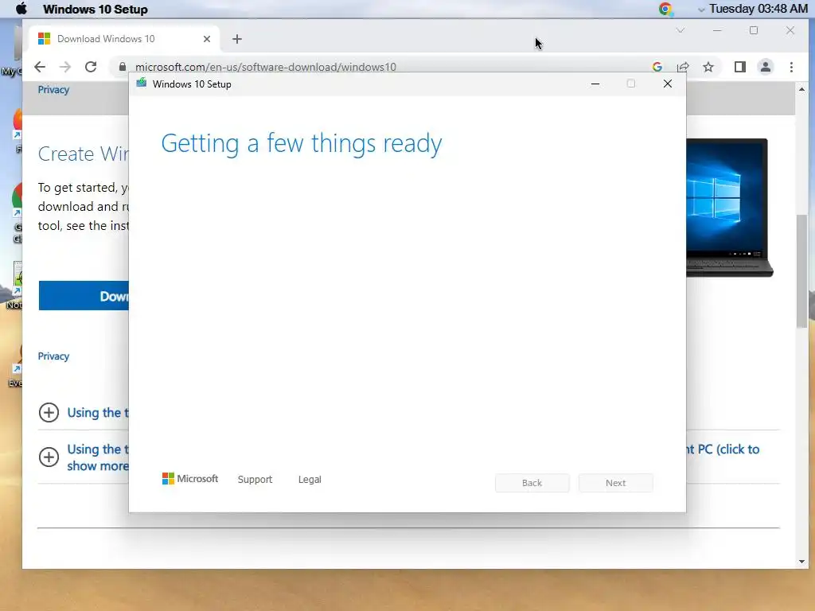Click the page scrollbar thumb
Screen dimensions: 815x611
801,270
